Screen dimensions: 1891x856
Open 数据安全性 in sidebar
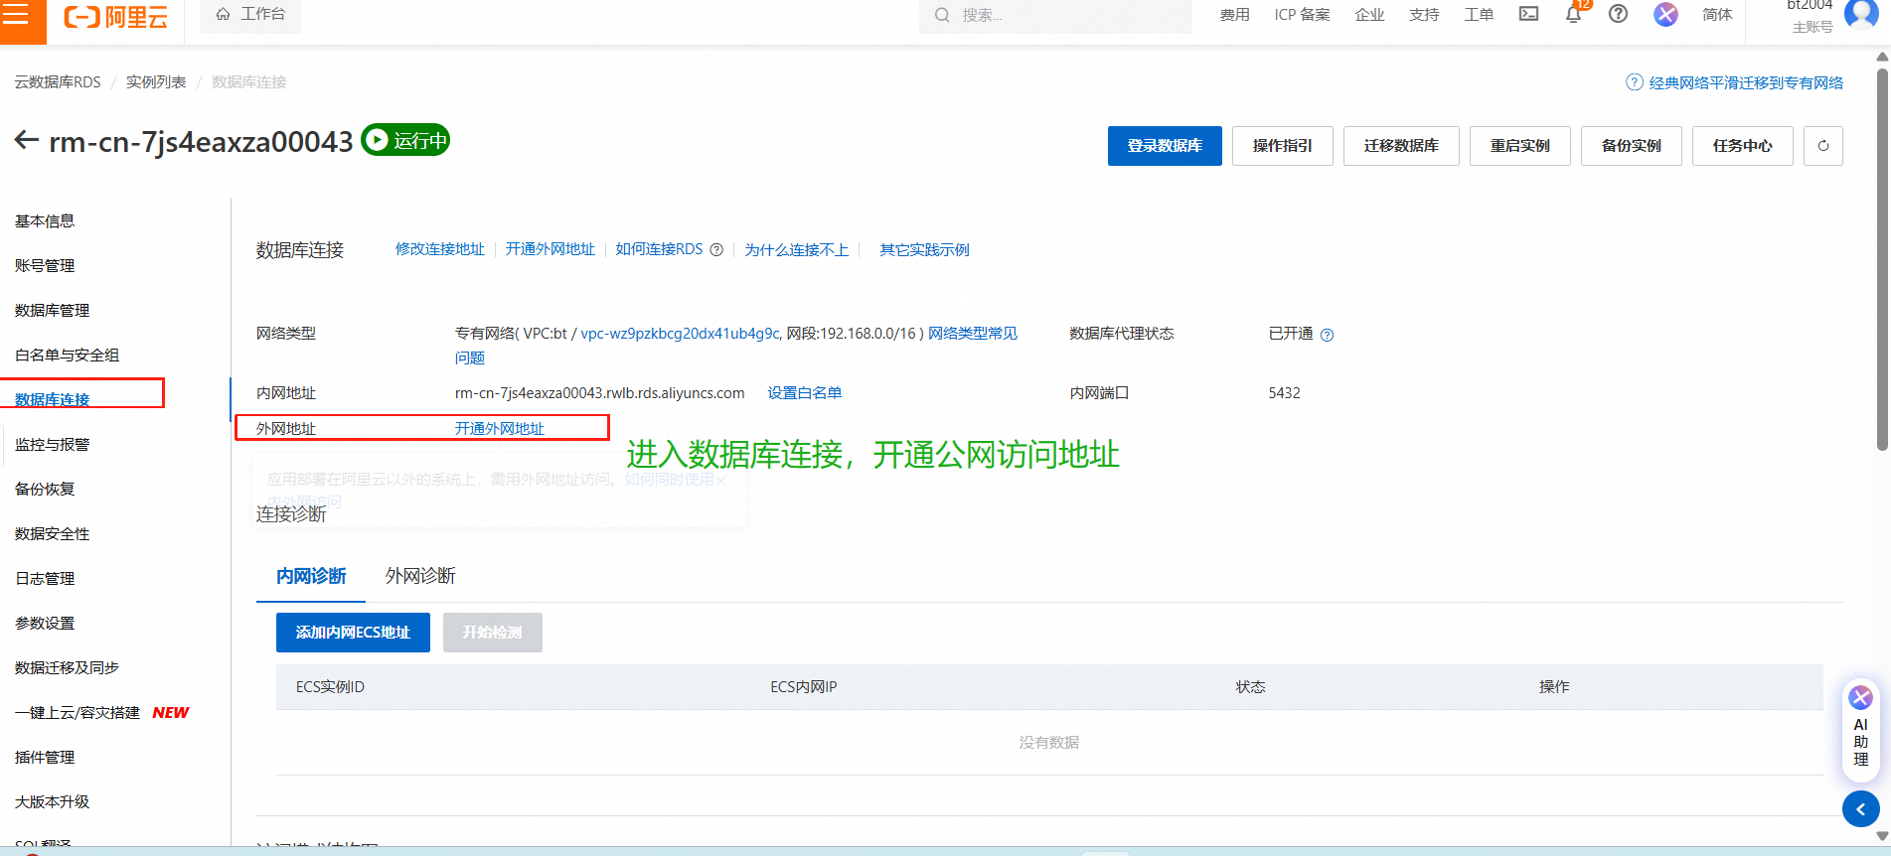coord(53,534)
